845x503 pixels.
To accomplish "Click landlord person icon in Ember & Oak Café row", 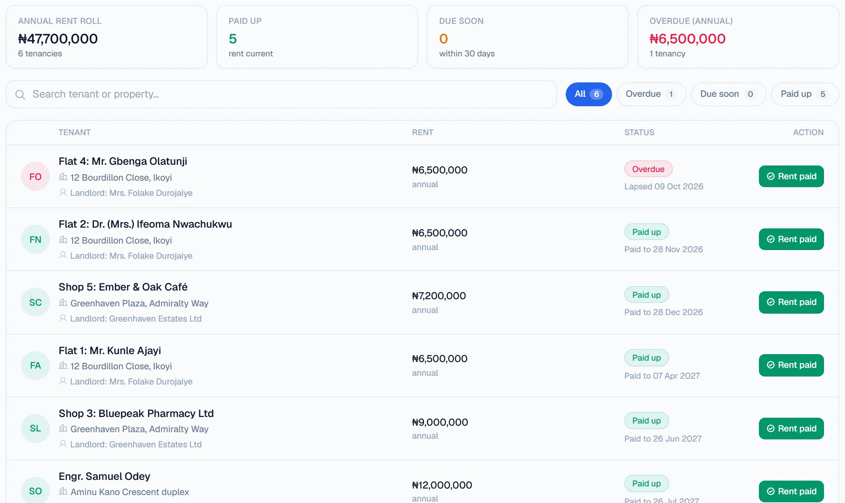I will point(63,318).
